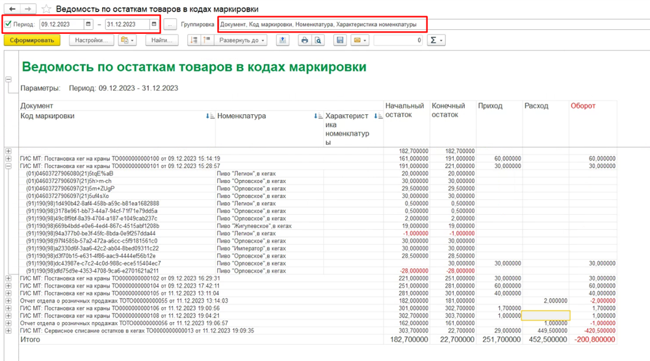Toggle the Период checkbox
This screenshot has width=650, height=361.
(x=8, y=25)
